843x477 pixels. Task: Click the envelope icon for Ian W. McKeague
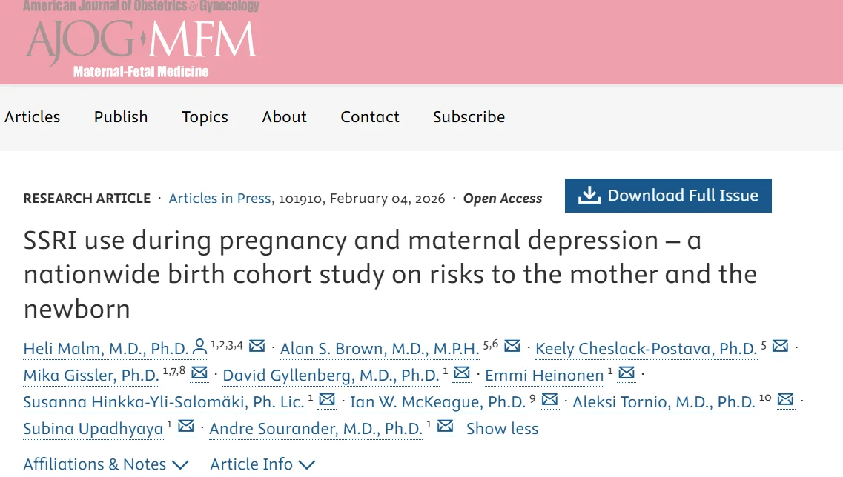pyautogui.click(x=549, y=399)
